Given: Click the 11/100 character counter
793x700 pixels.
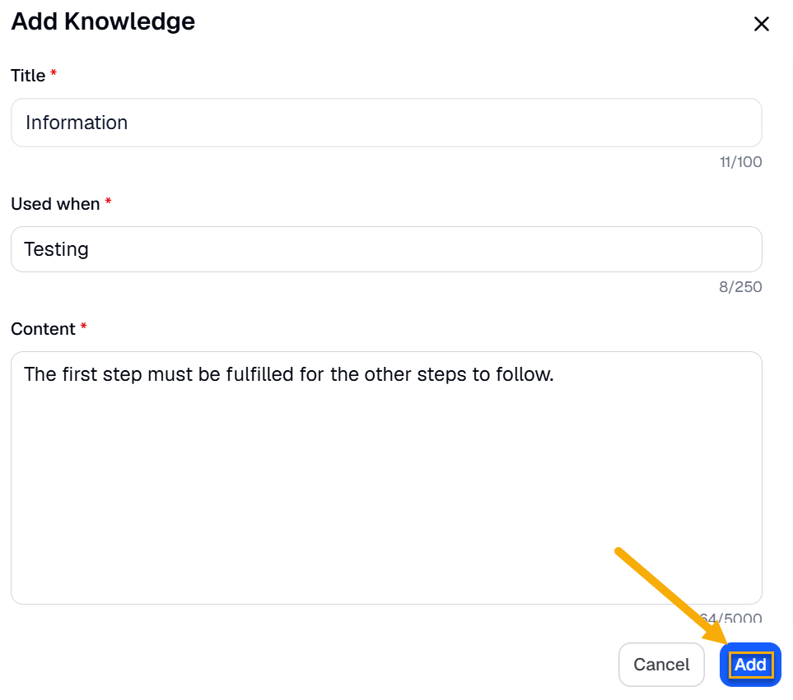Looking at the screenshot, I should (741, 162).
